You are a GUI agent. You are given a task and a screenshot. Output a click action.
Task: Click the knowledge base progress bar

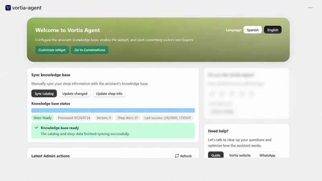pos(113,110)
